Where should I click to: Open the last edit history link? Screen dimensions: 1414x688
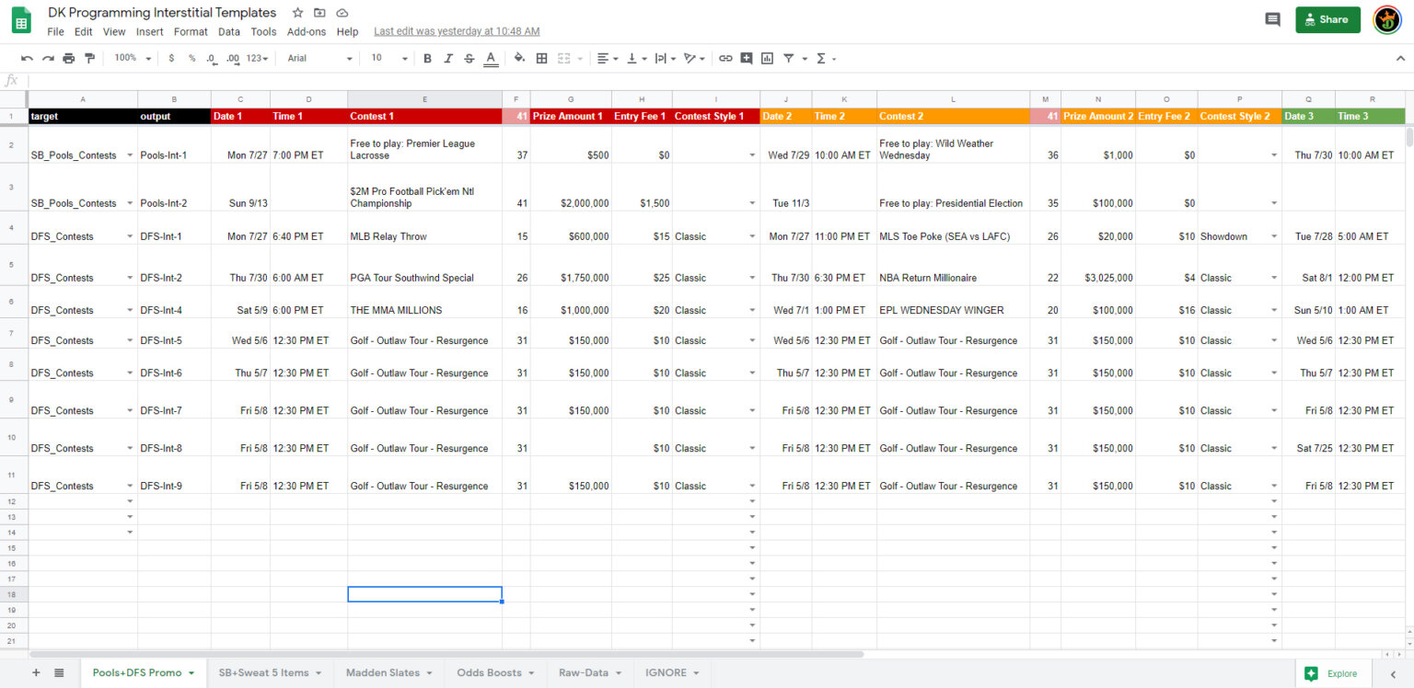pyautogui.click(x=457, y=31)
